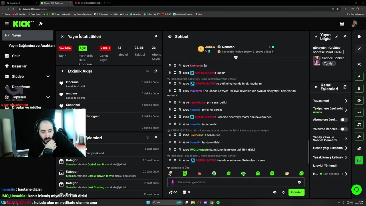Open chat settings gear icon

coord(283,192)
